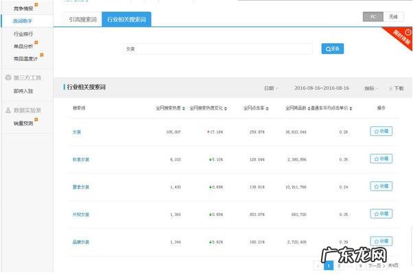Open the 秋季女装 keyword link
The height and width of the screenshot is (275, 413).
81,159
